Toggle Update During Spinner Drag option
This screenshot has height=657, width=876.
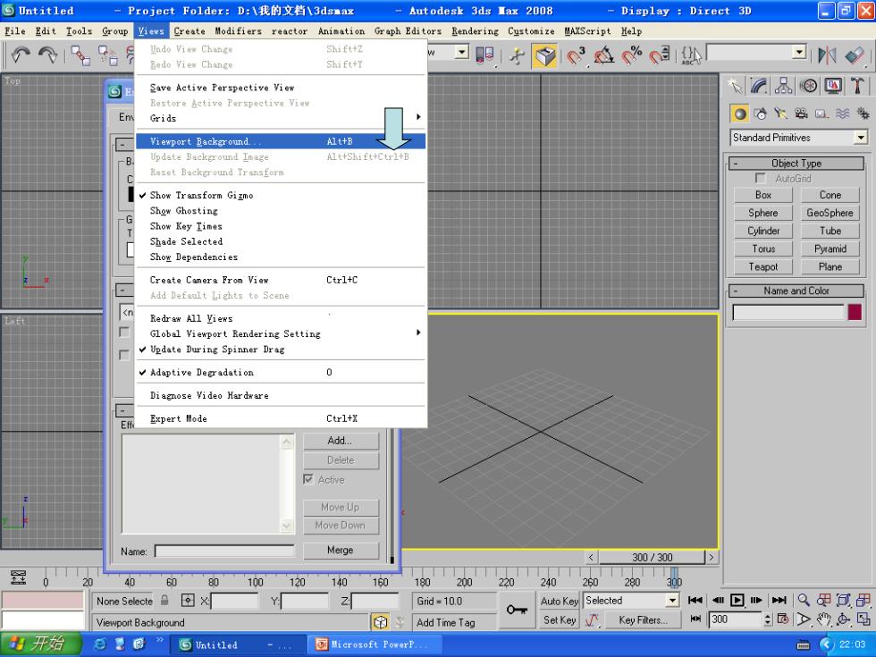click(281, 350)
